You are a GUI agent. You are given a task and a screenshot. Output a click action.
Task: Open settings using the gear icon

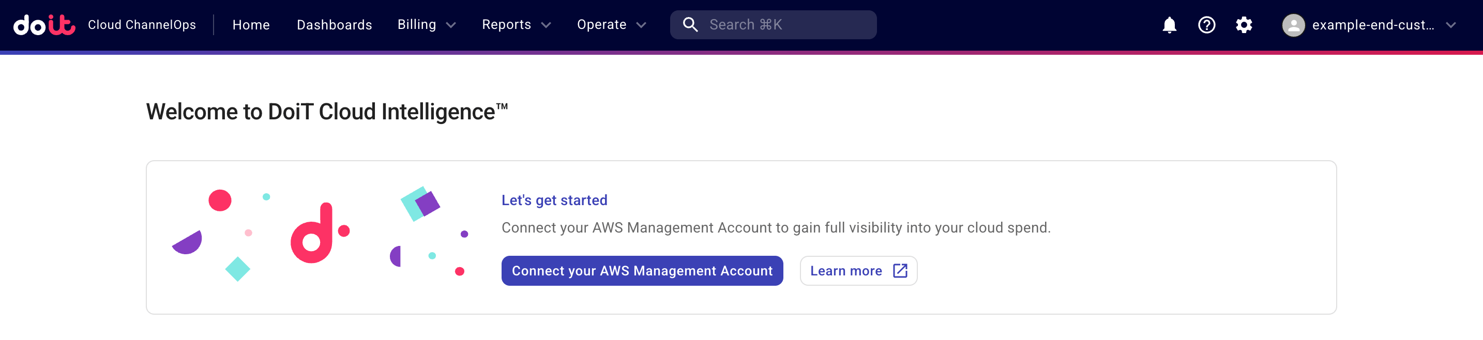(1244, 25)
